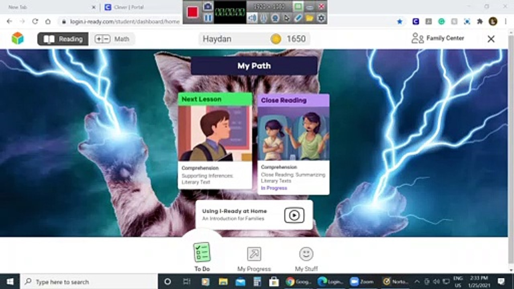Open the Family Center
Screen dimensions: 514x289
(x=438, y=38)
